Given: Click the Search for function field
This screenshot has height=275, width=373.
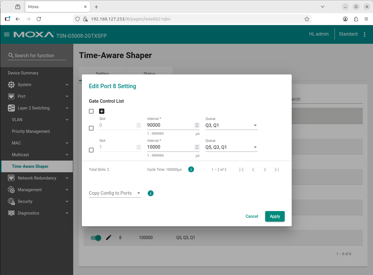Looking at the screenshot, I should coord(36,55).
